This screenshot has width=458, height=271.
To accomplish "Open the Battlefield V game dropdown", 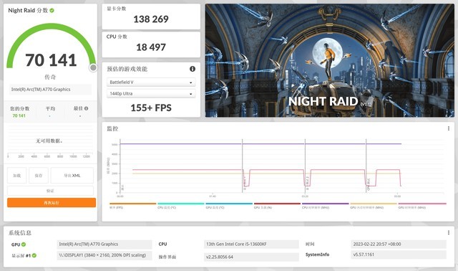I will (x=151, y=82).
